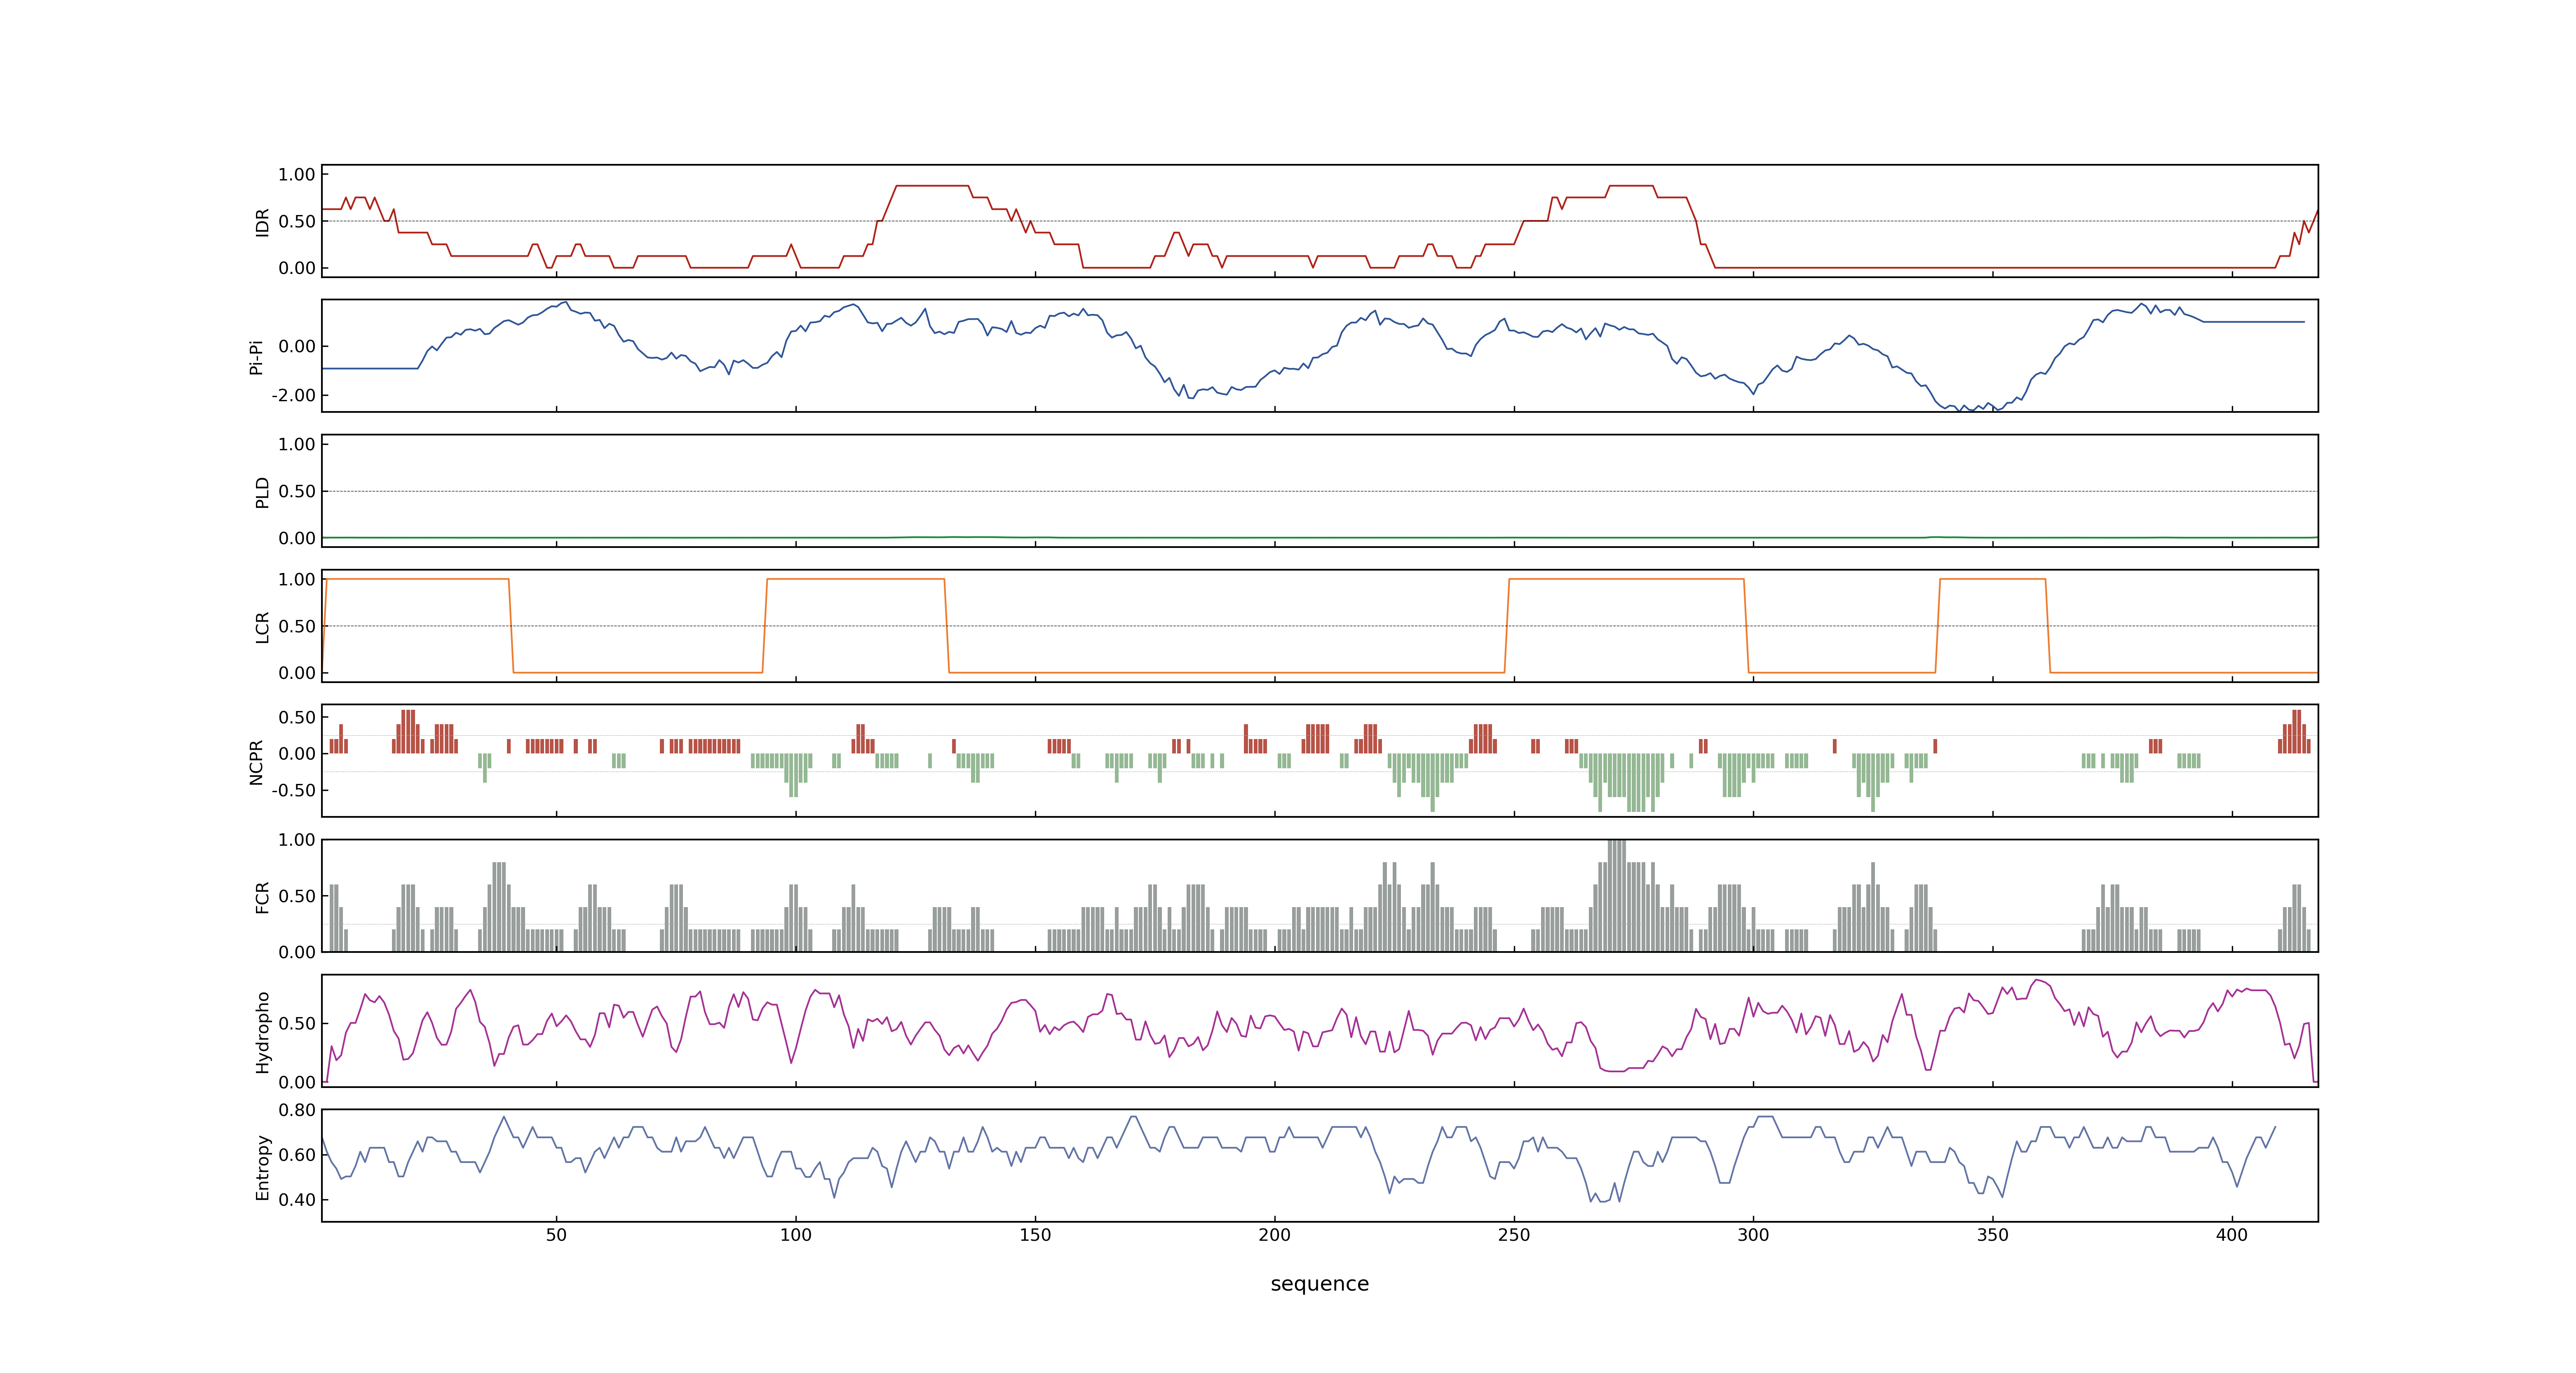The height and width of the screenshot is (1373, 2576).
Task: Click the 0.50 tick of NCPR panel
Action: [297, 718]
